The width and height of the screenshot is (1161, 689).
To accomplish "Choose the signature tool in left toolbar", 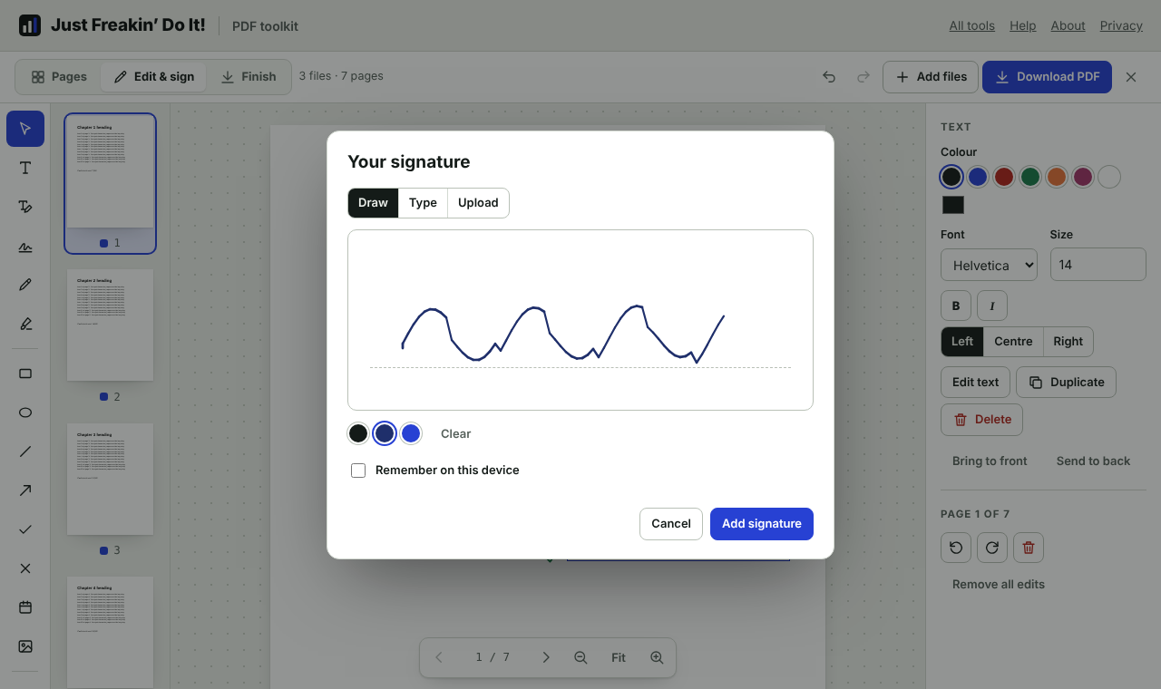I will [25, 247].
